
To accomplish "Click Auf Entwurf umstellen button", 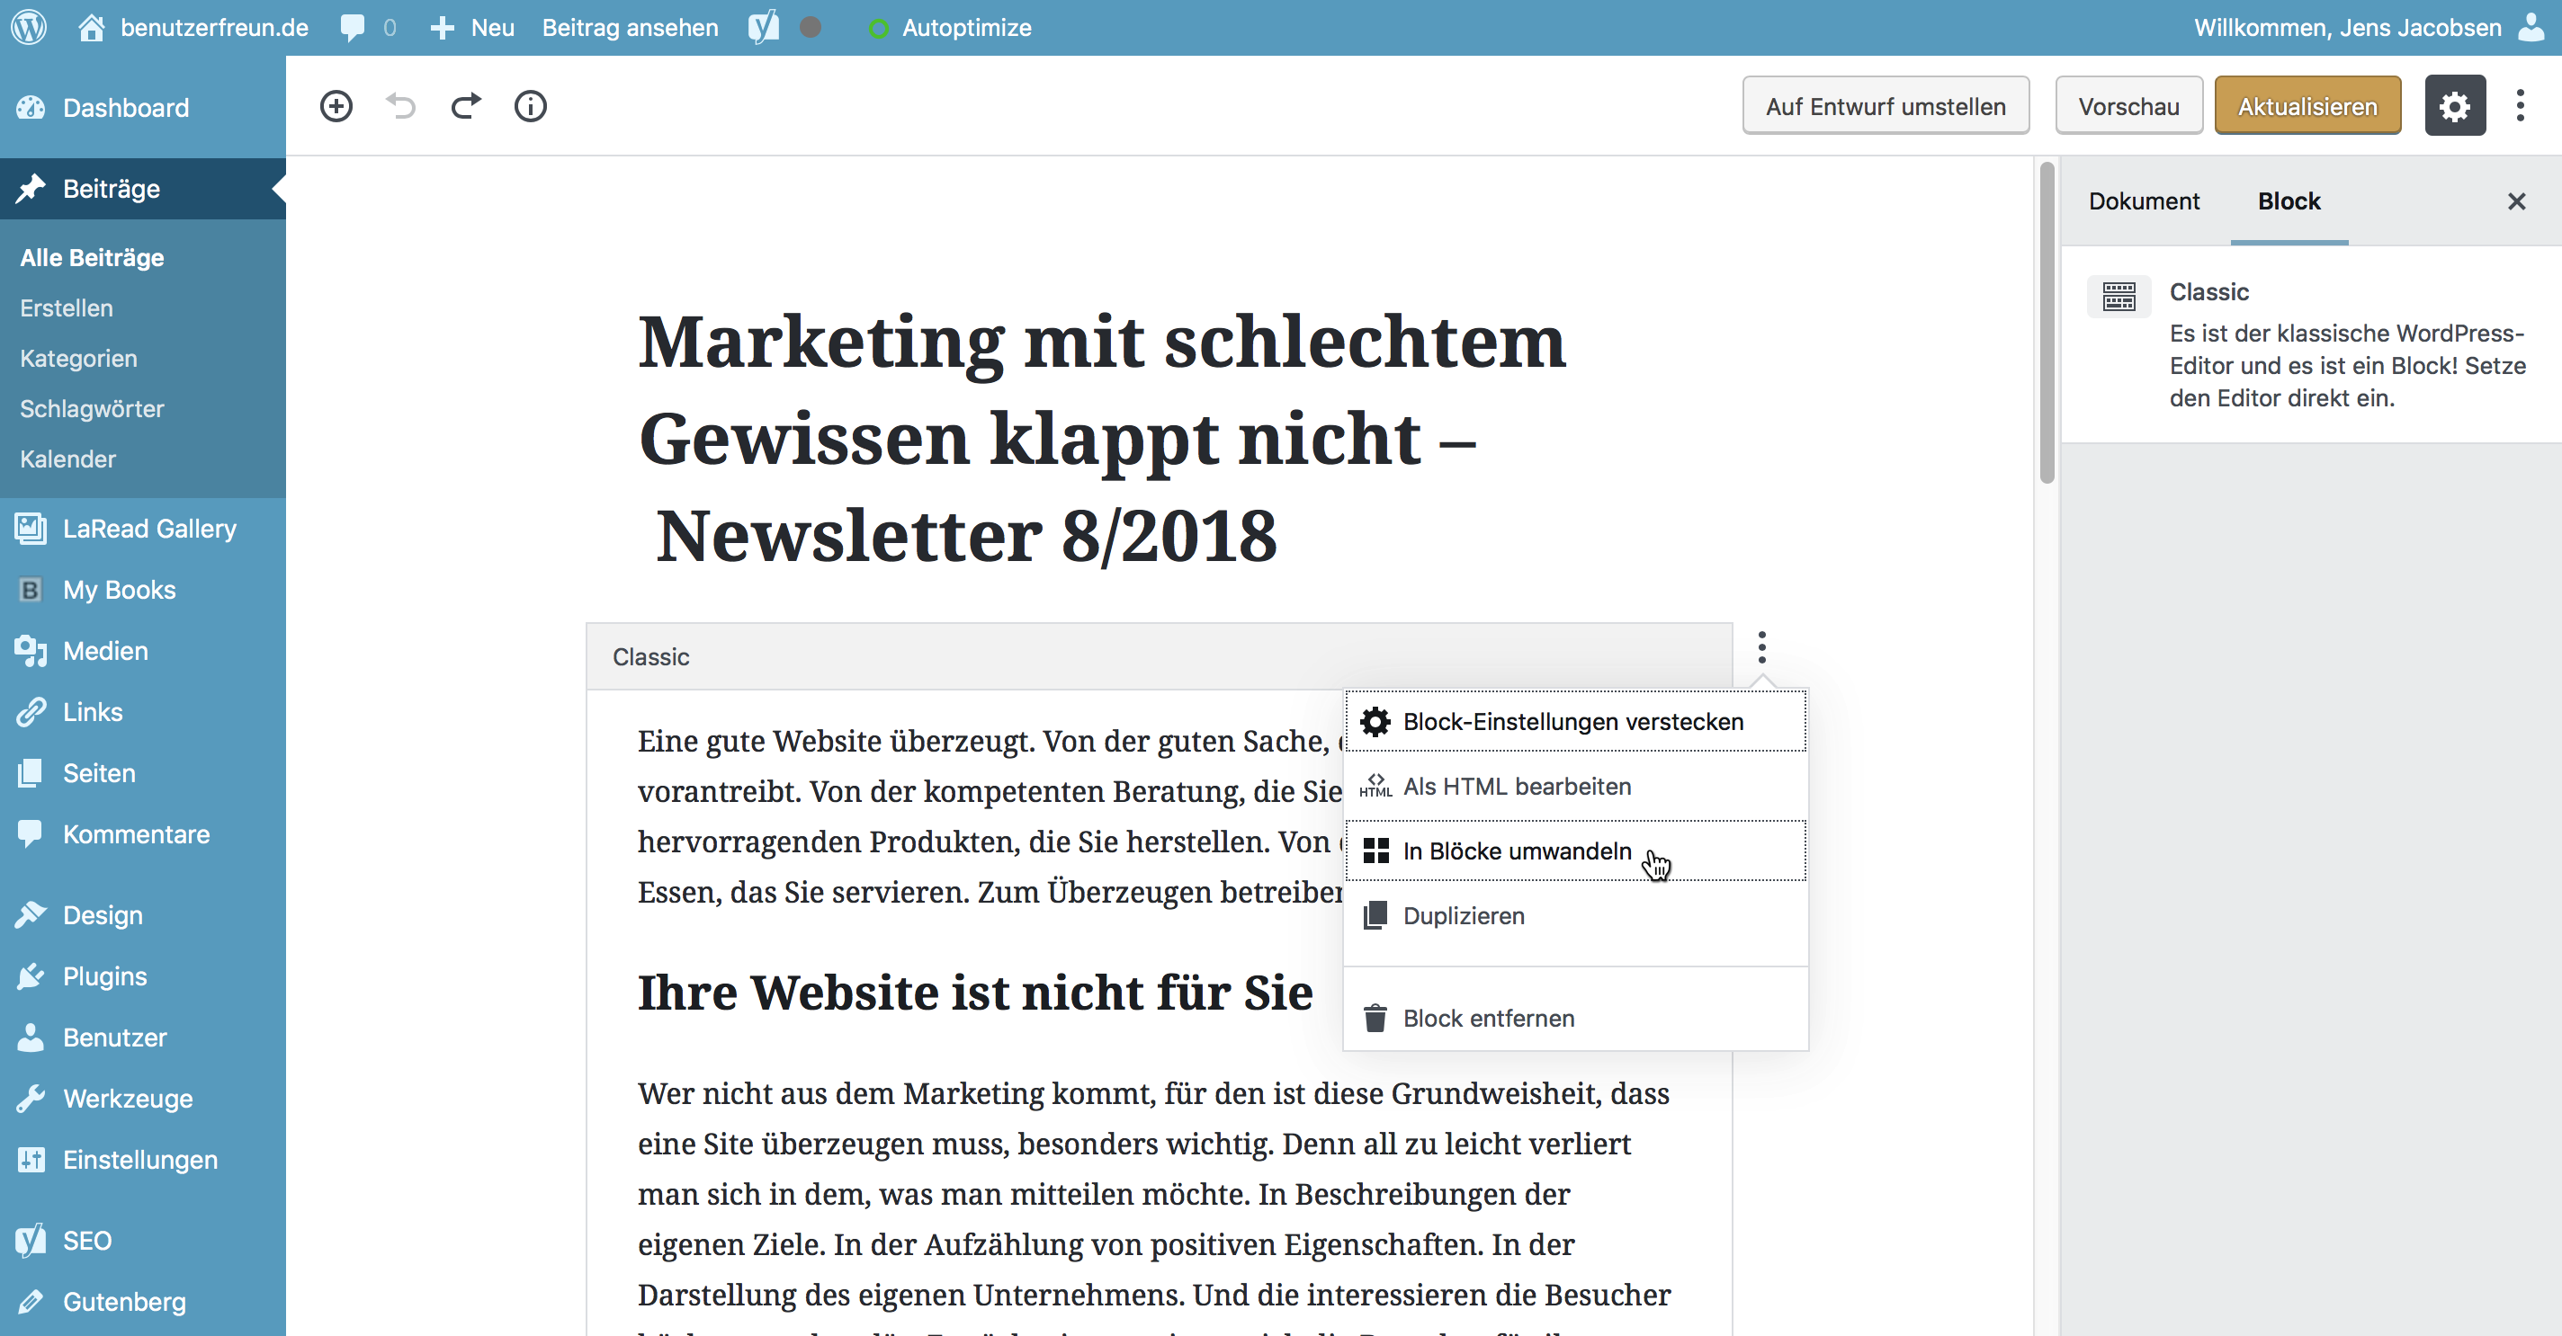I will pyautogui.click(x=1886, y=105).
